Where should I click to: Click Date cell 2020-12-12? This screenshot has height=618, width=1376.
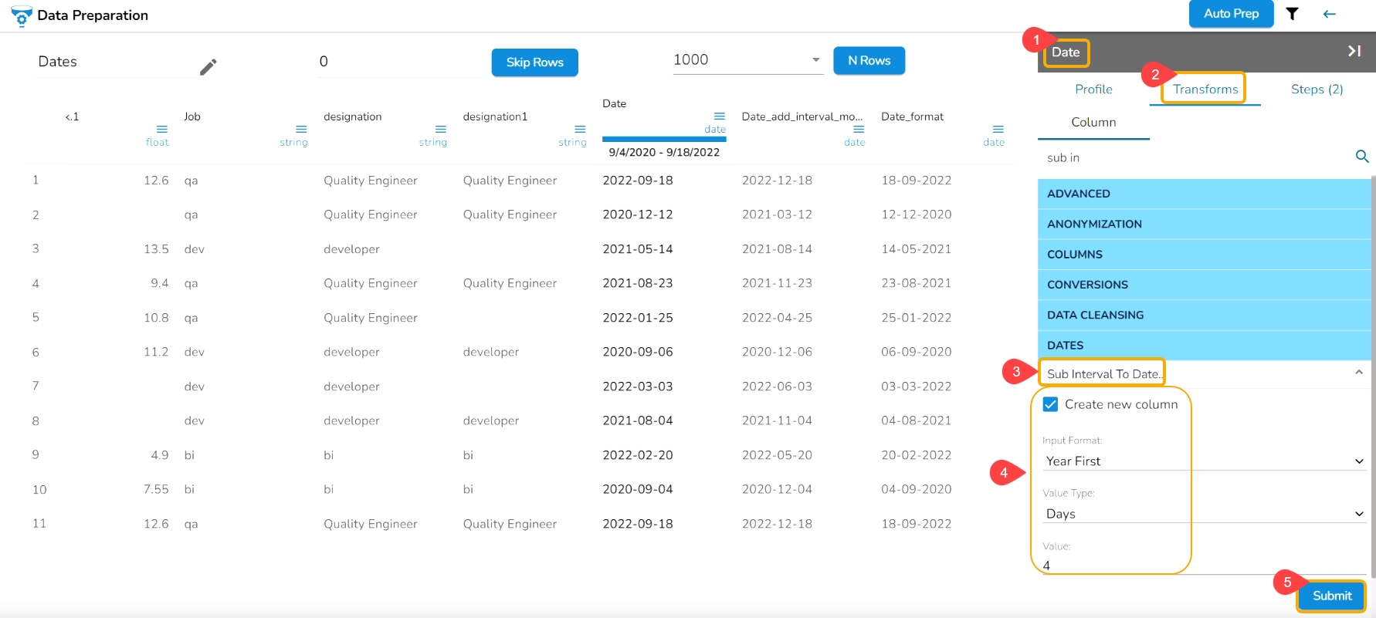point(638,214)
